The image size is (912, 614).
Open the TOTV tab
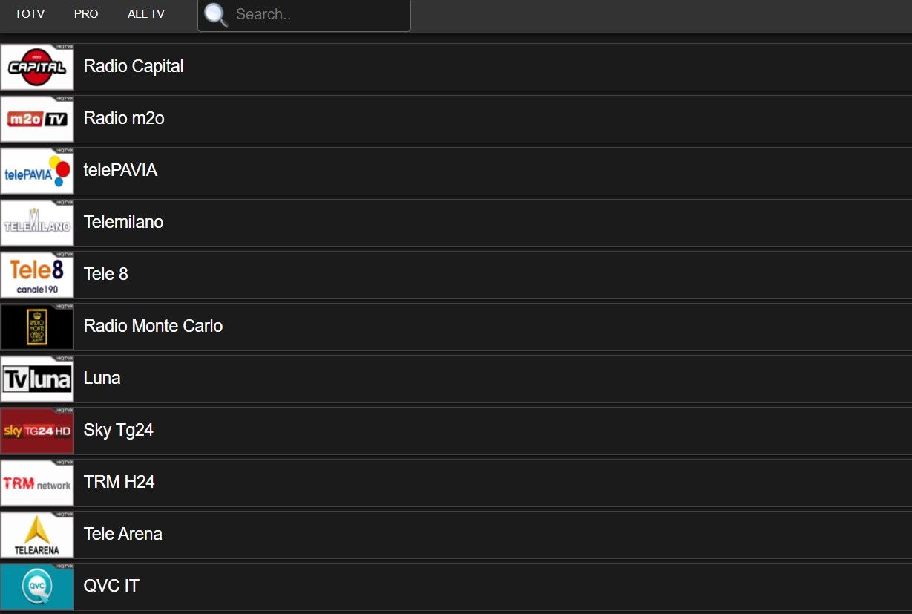[x=30, y=14]
